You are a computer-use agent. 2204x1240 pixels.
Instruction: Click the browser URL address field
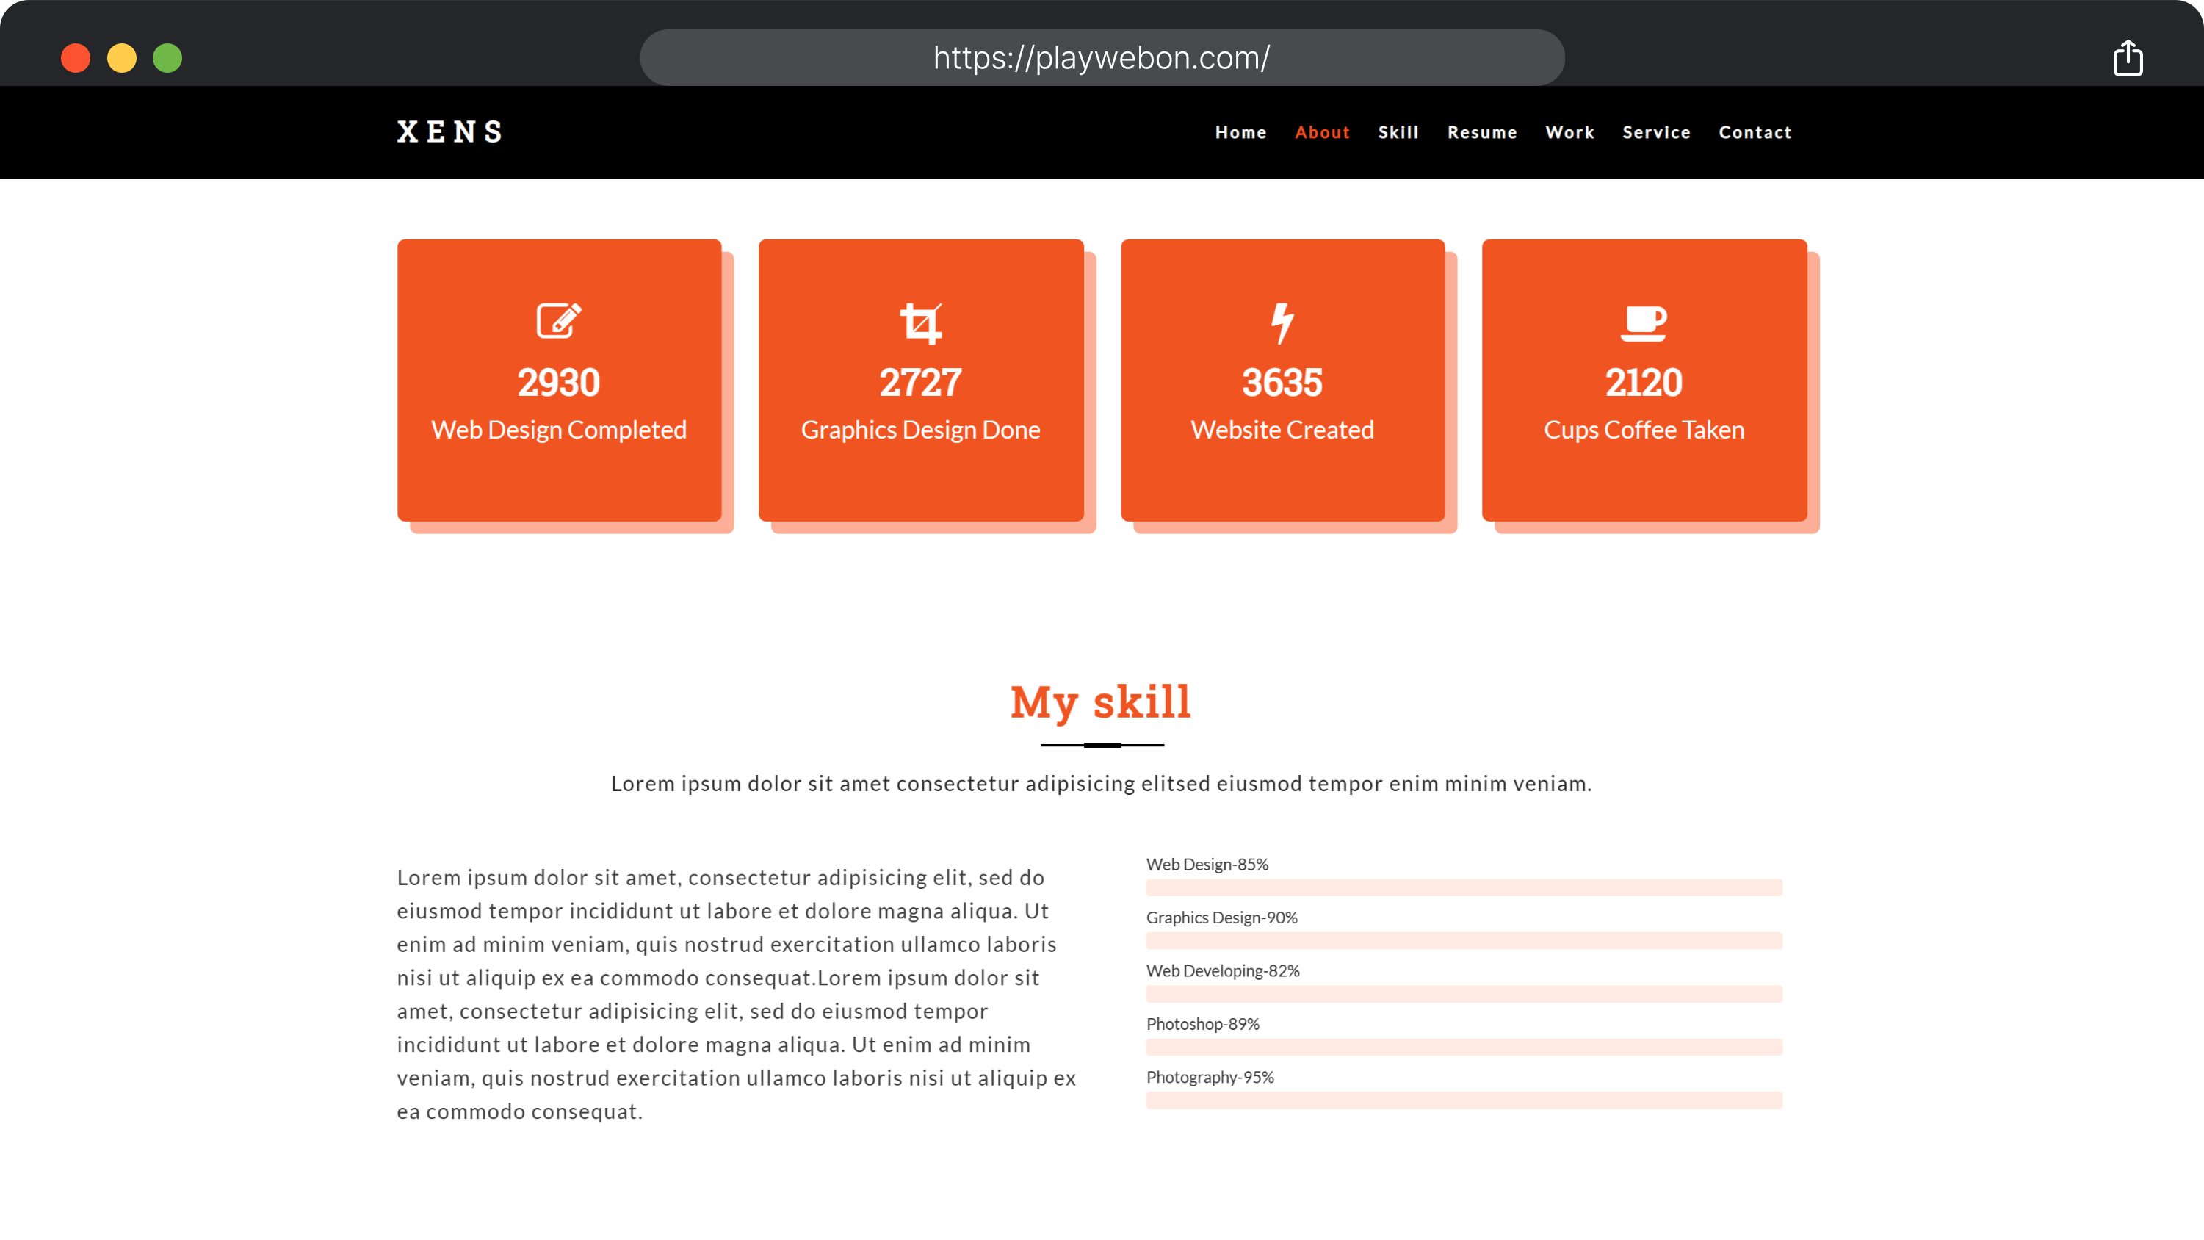(1101, 58)
